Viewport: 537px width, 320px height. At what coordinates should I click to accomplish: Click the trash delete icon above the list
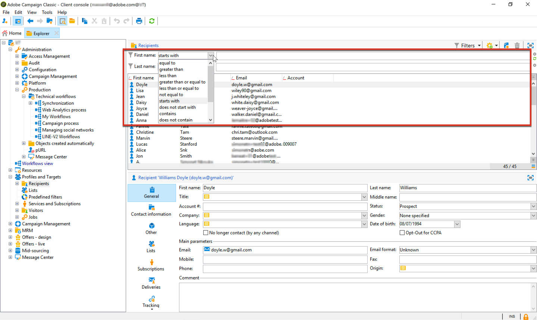tap(517, 45)
